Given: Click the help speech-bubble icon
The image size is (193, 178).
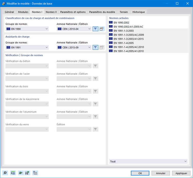Looking at the screenshot, I should [5, 173].
